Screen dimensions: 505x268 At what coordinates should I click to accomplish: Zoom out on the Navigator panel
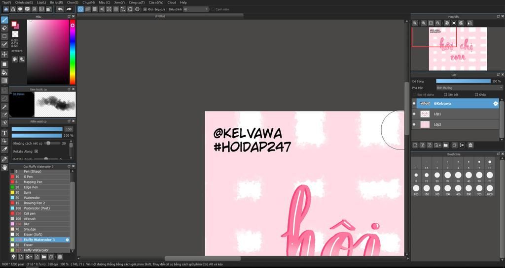438,23
